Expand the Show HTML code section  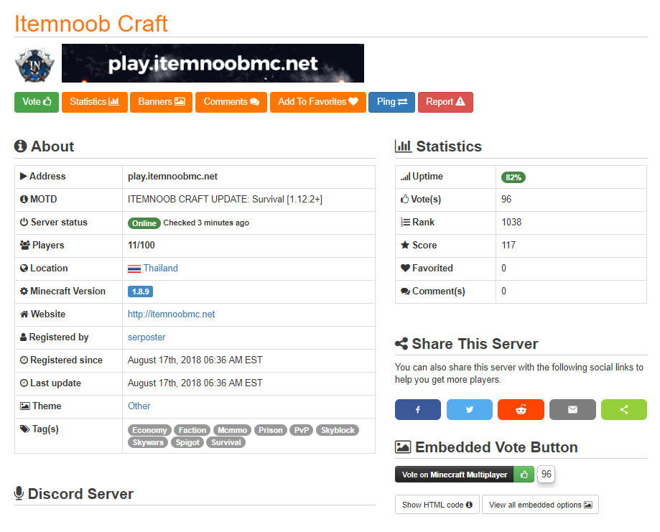437,505
